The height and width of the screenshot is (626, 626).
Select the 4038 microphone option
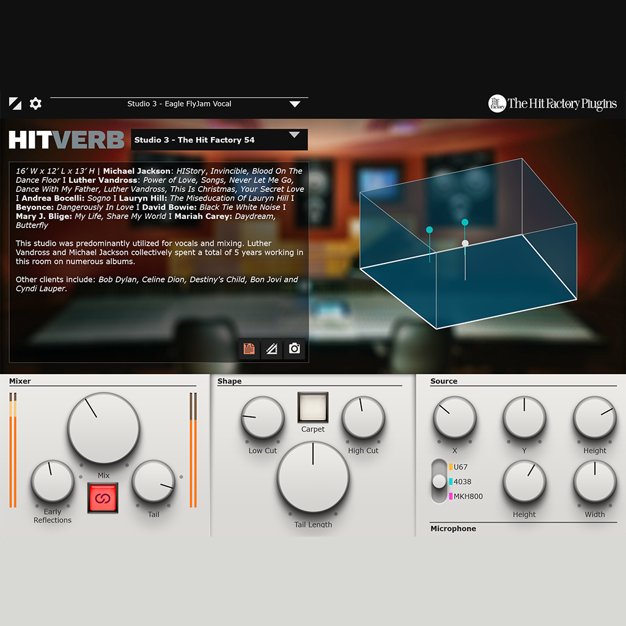tap(462, 482)
